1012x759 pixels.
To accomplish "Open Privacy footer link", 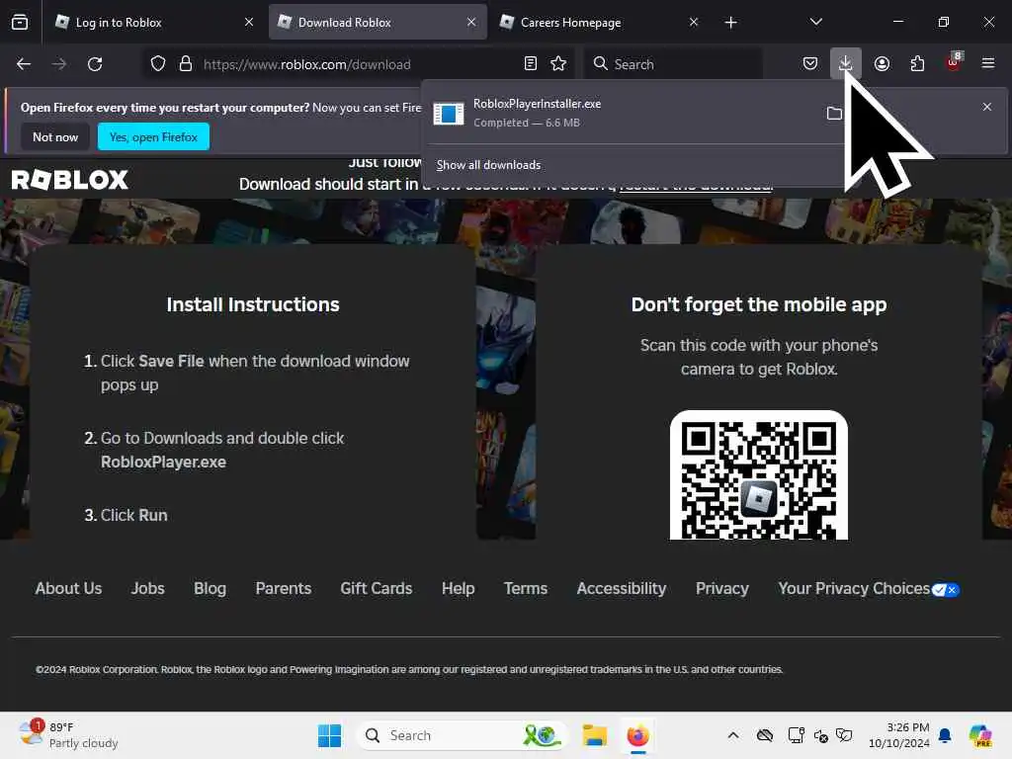I will [722, 589].
